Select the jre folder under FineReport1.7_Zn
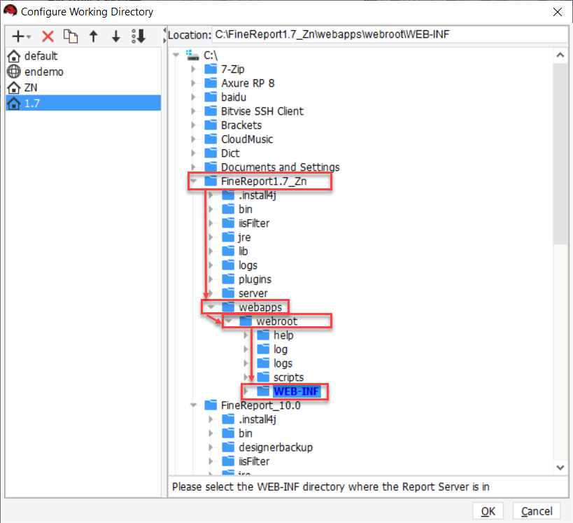 pyautogui.click(x=244, y=237)
